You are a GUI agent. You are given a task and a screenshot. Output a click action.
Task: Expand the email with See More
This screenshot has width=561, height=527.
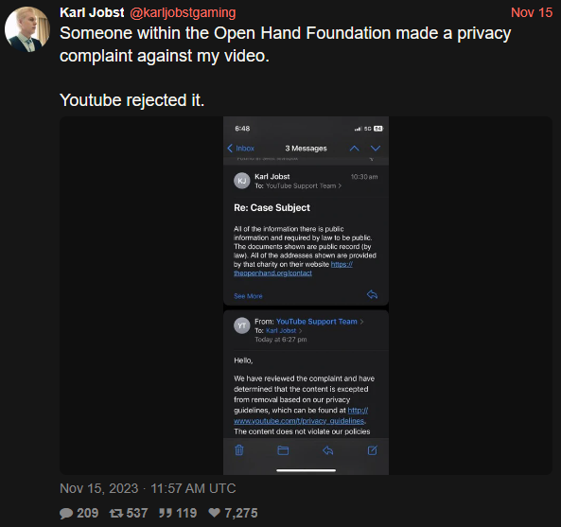[x=248, y=296]
